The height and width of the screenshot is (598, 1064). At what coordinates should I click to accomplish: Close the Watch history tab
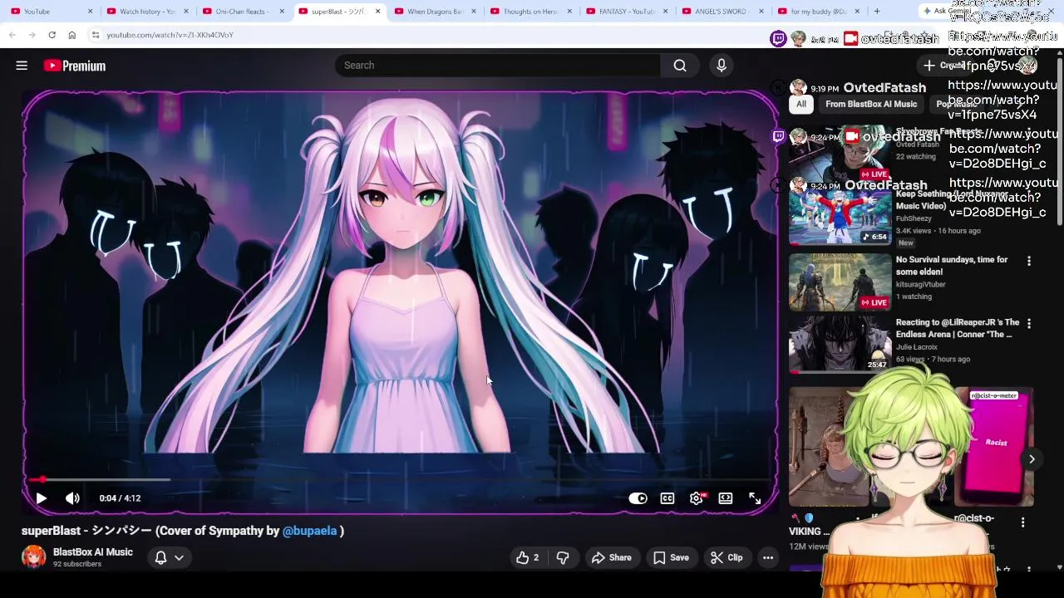186,12
